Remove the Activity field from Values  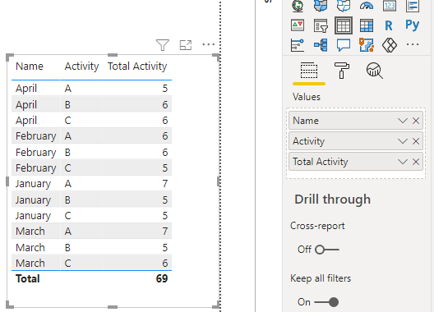(x=416, y=141)
